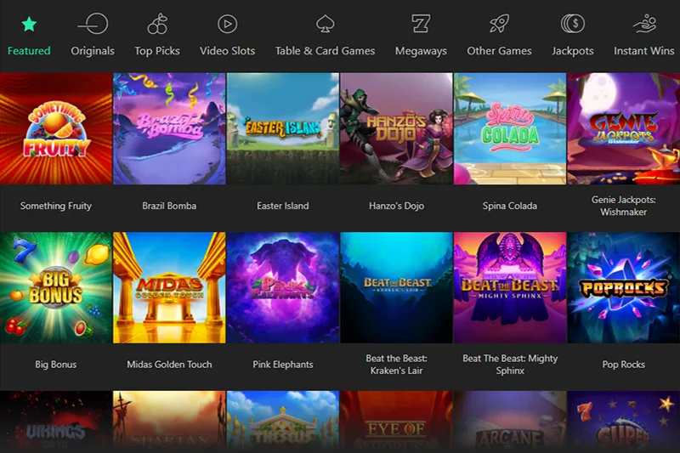Image resolution: width=680 pixels, height=453 pixels.
Task: Click the Featured star icon
Action: (x=29, y=24)
